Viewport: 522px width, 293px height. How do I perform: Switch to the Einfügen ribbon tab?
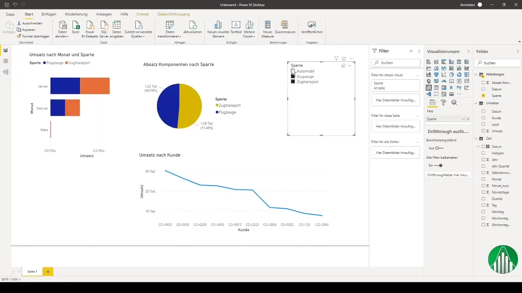[x=49, y=14]
